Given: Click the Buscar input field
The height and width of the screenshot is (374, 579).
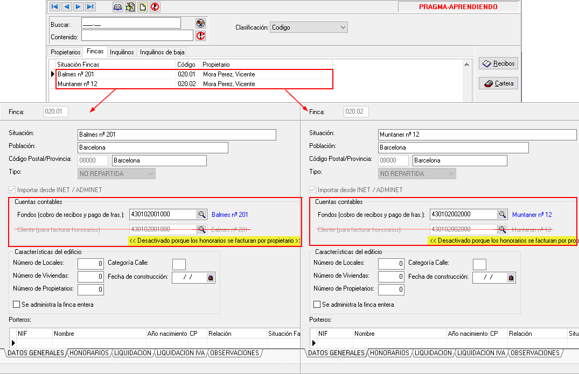Looking at the screenshot, I should pos(131,23).
